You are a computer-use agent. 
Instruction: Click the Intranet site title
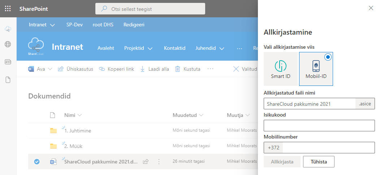[68, 47]
